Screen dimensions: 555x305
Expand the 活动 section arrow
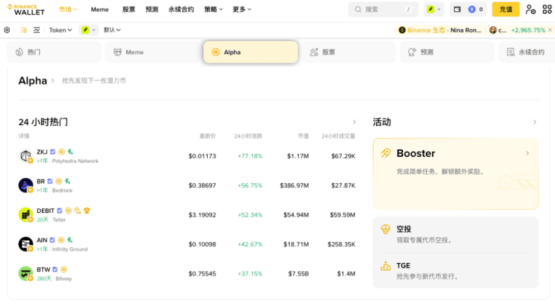(535, 122)
